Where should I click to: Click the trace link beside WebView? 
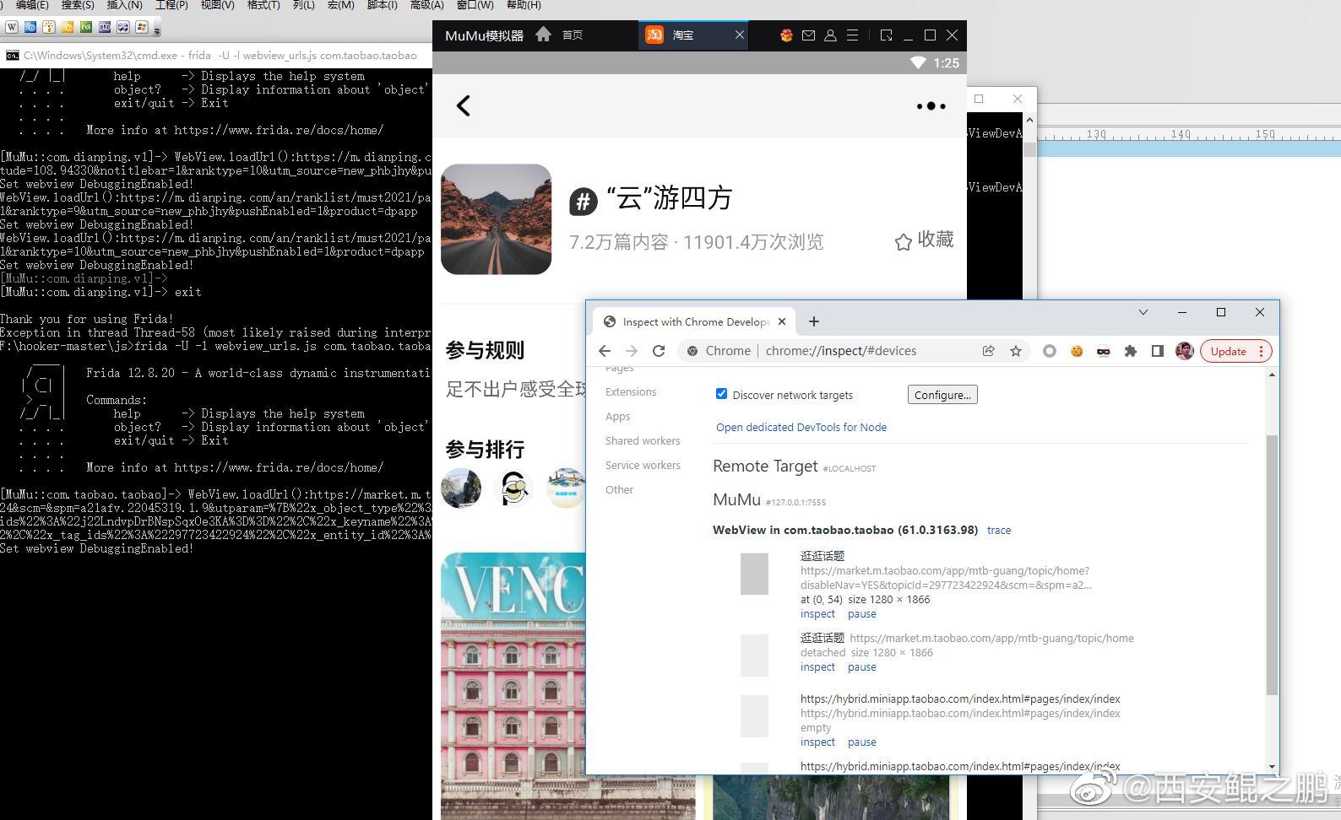pyautogui.click(x=999, y=531)
